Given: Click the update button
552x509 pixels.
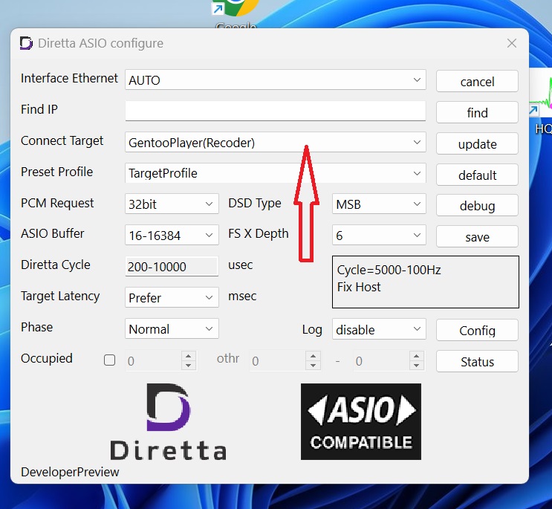Looking at the screenshot, I should [477, 143].
